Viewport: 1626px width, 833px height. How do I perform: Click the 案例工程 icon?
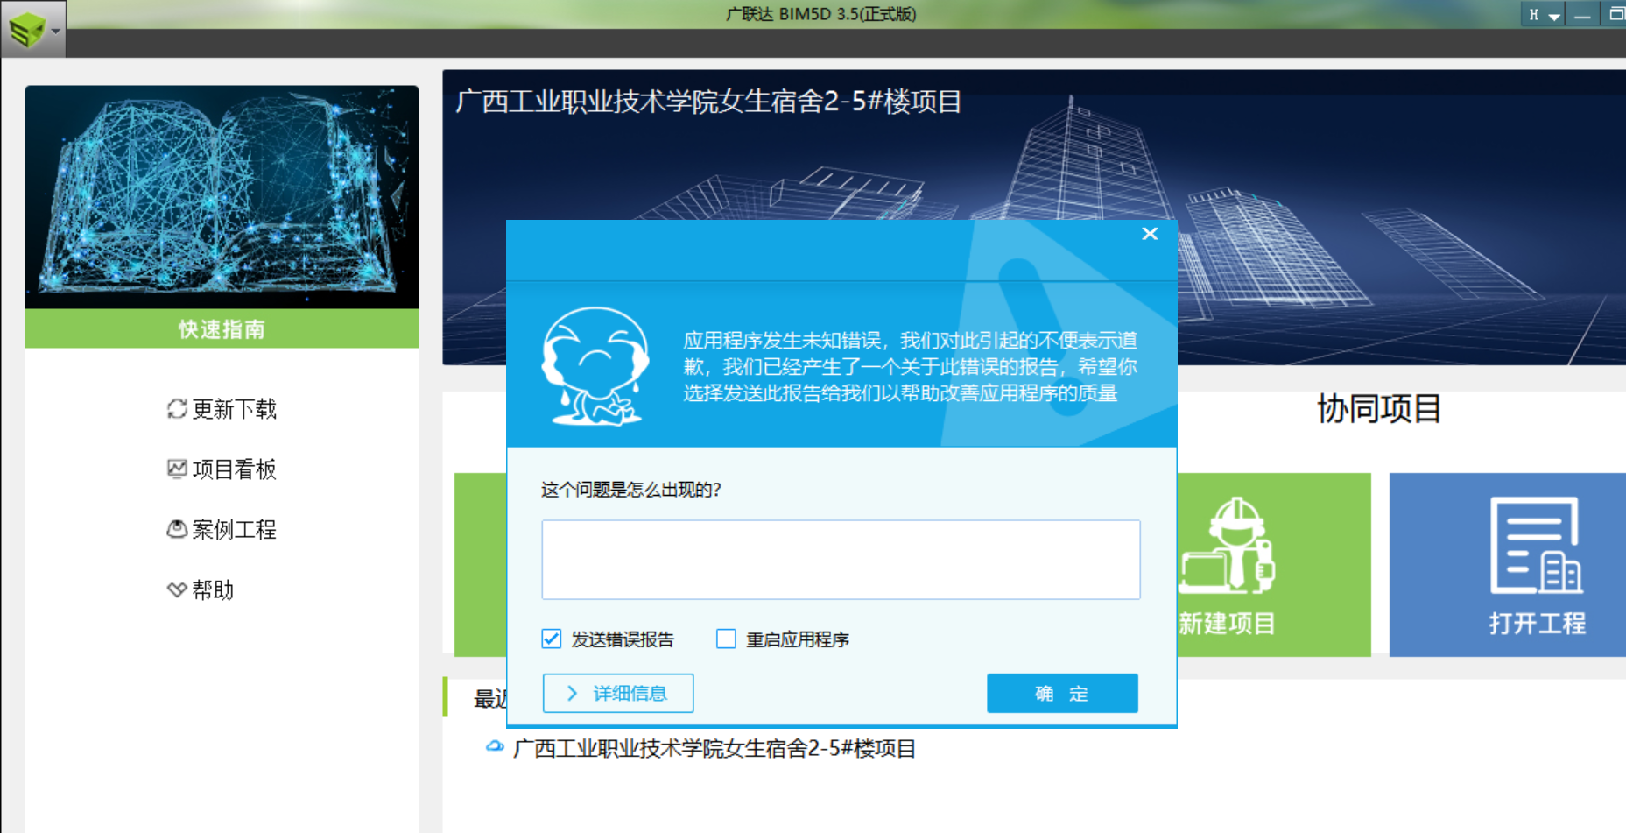pos(177,529)
